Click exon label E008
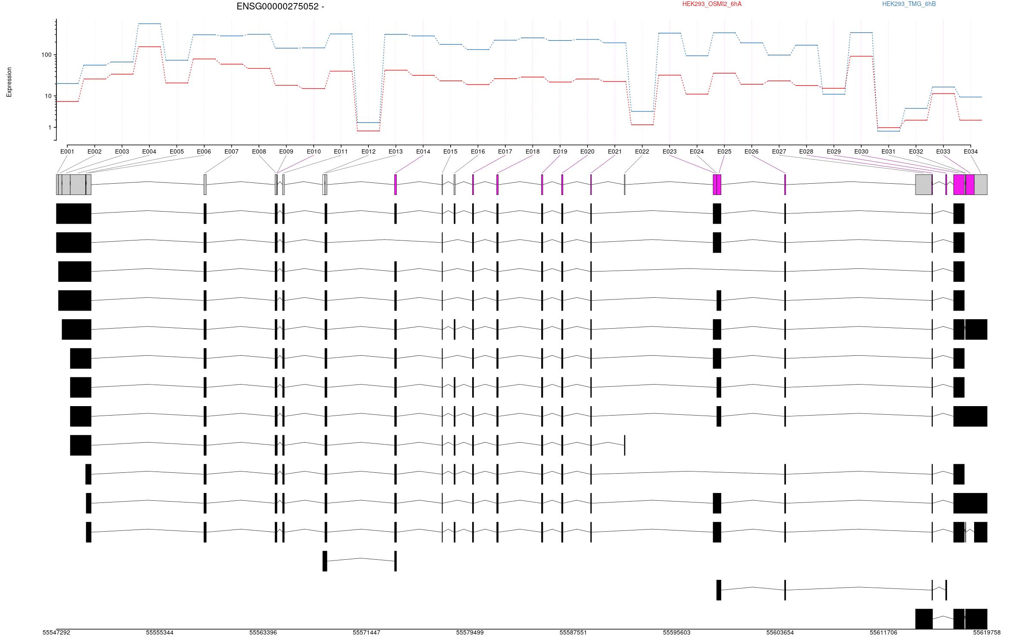 tap(259, 151)
